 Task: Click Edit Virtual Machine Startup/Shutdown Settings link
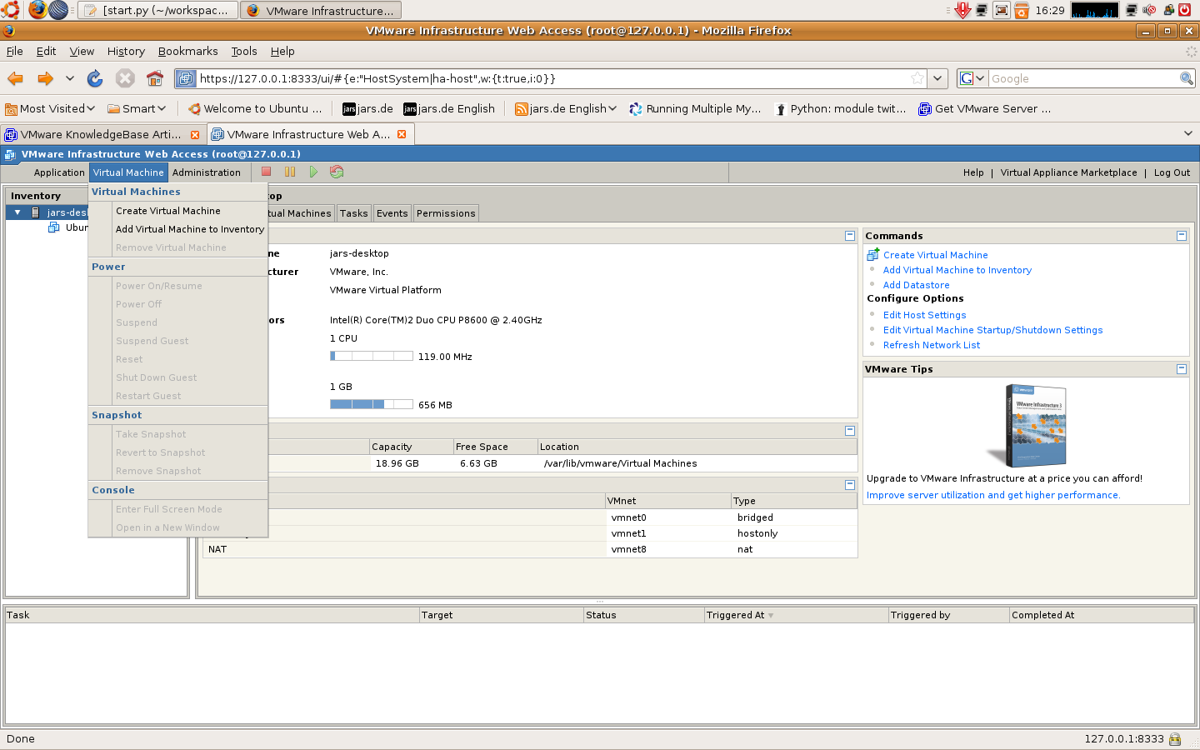992,330
